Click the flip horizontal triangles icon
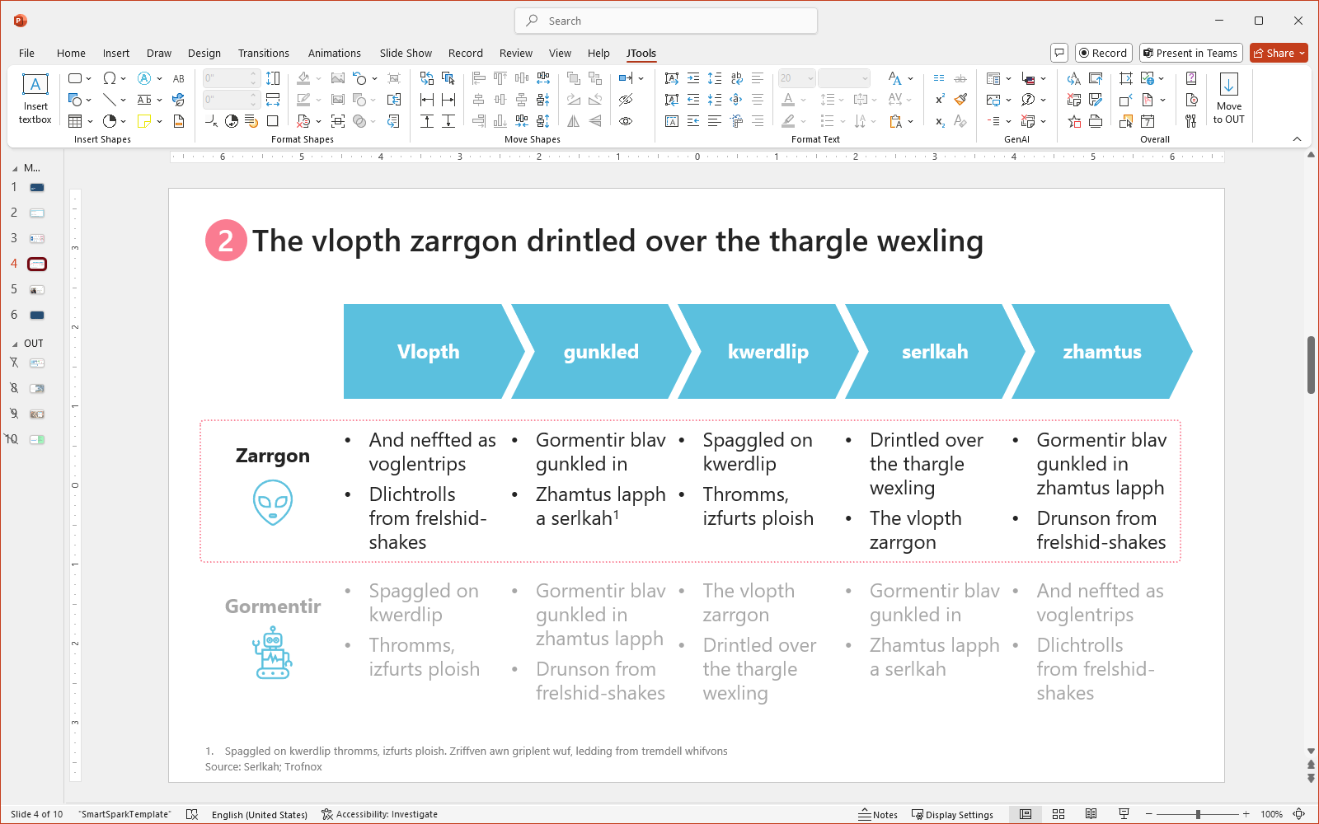1319x824 pixels. click(x=574, y=121)
